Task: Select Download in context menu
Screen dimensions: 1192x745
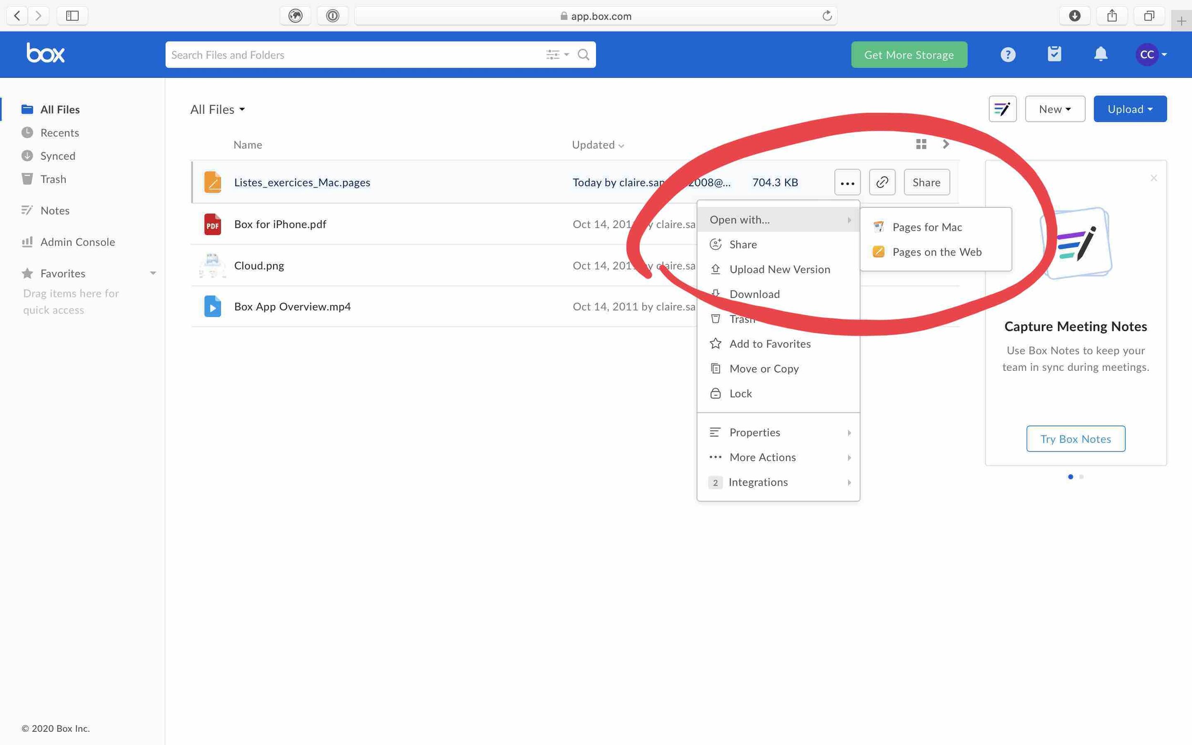Action: tap(778, 294)
